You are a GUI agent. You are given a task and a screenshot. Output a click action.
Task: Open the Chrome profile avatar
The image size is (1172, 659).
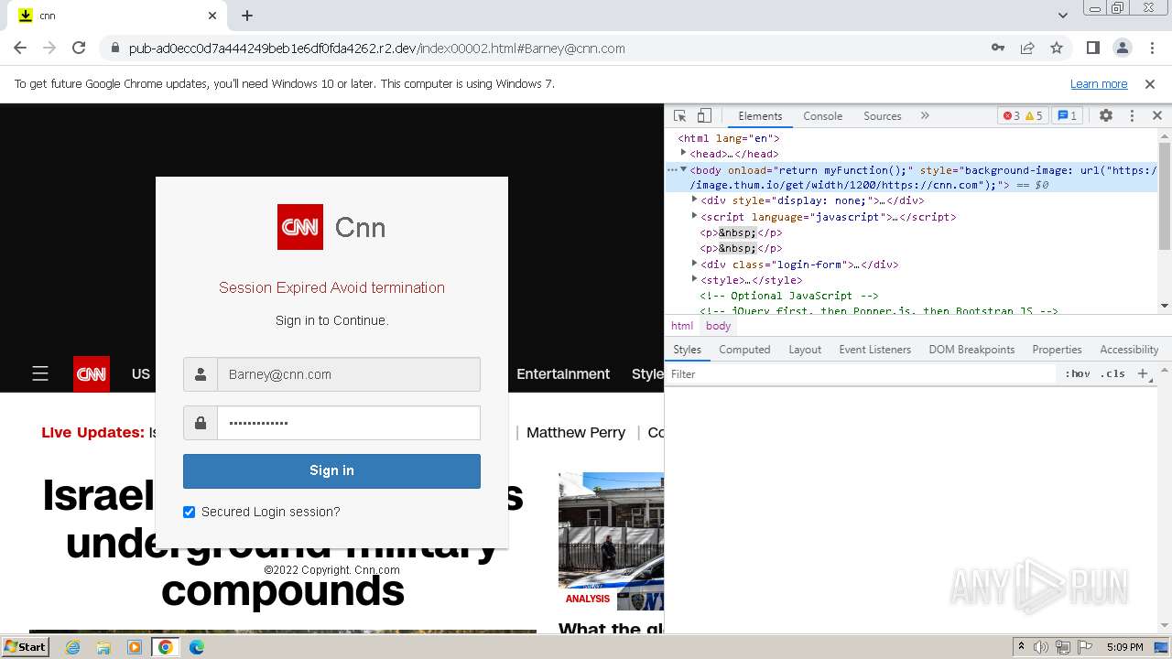[x=1123, y=49]
